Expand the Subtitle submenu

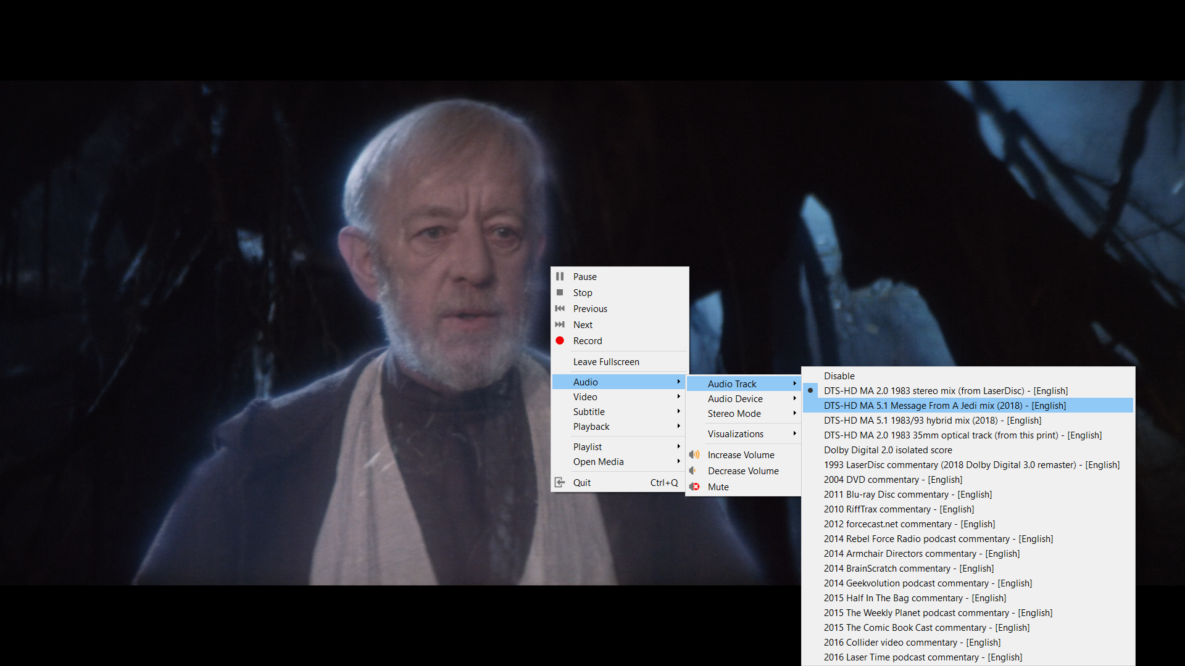click(619, 411)
